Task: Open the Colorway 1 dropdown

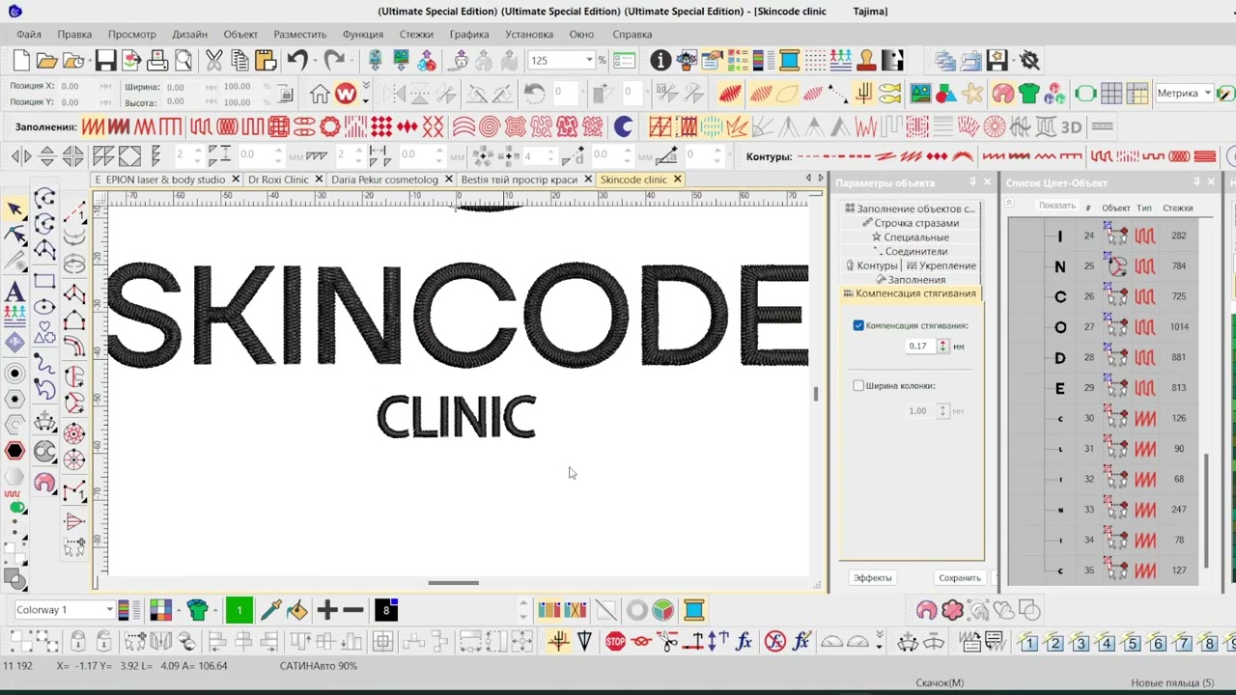Action: pos(110,610)
